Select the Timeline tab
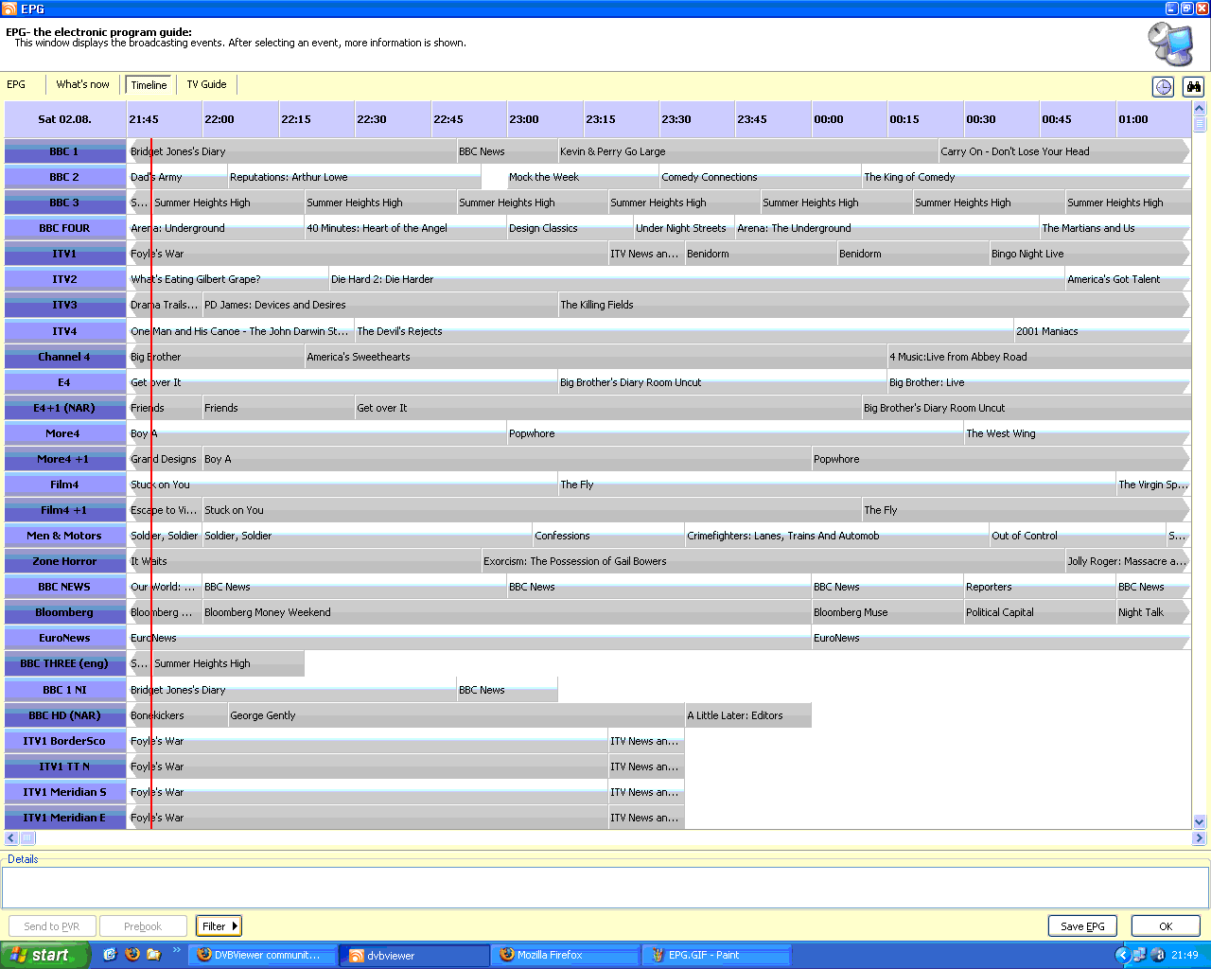The height and width of the screenshot is (969, 1211). coord(149,85)
